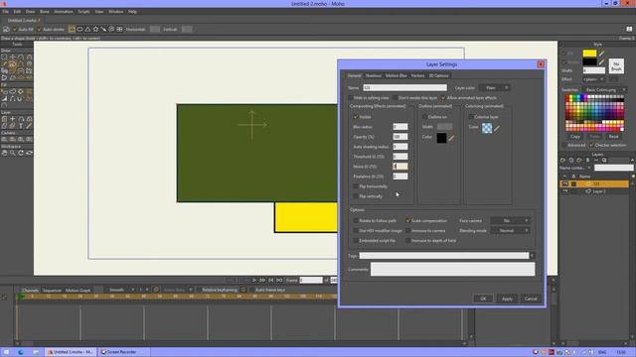This screenshot has width=636, height=357.
Task: Enable the Outline on checkbox
Action: tap(424, 117)
